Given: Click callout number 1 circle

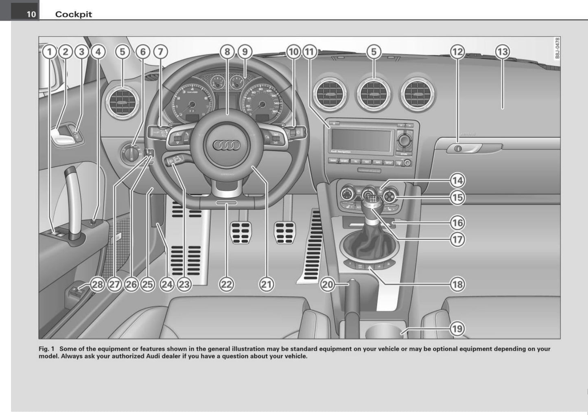Looking at the screenshot, I should [x=49, y=52].
